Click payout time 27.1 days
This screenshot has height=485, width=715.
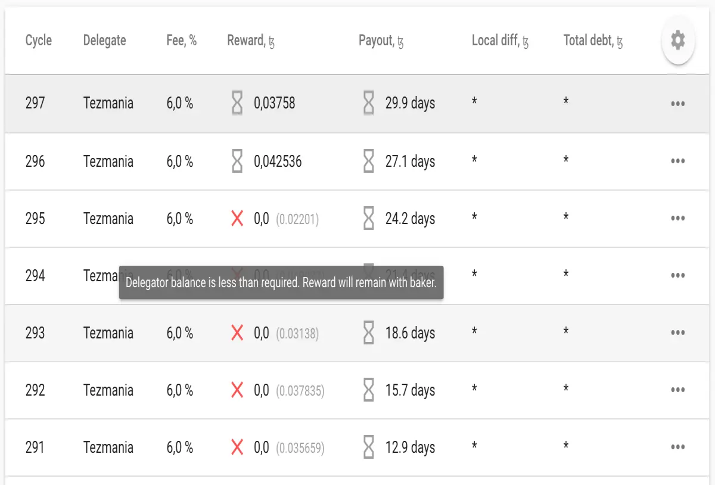(411, 161)
